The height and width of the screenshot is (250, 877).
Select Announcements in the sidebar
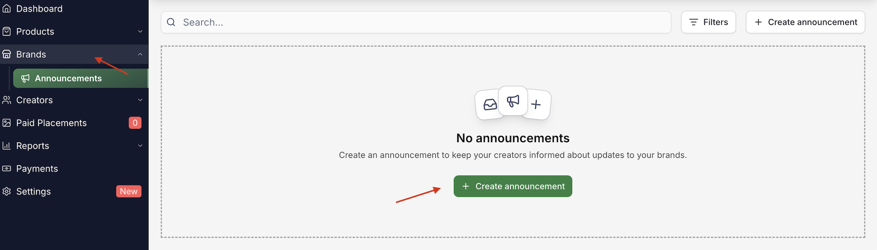(x=68, y=79)
